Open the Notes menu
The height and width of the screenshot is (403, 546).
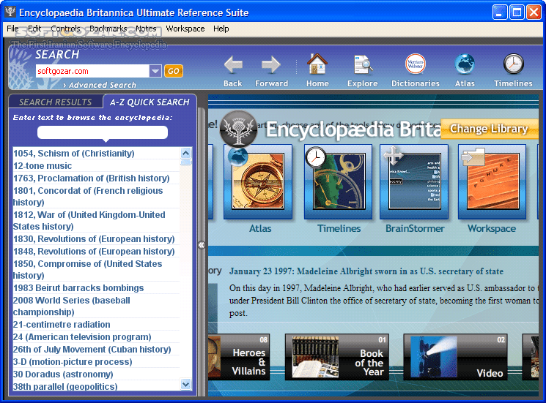click(146, 29)
